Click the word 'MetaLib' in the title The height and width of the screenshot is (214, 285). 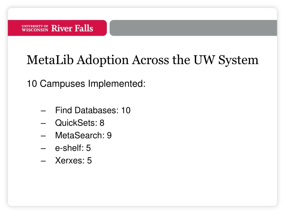coord(50,60)
